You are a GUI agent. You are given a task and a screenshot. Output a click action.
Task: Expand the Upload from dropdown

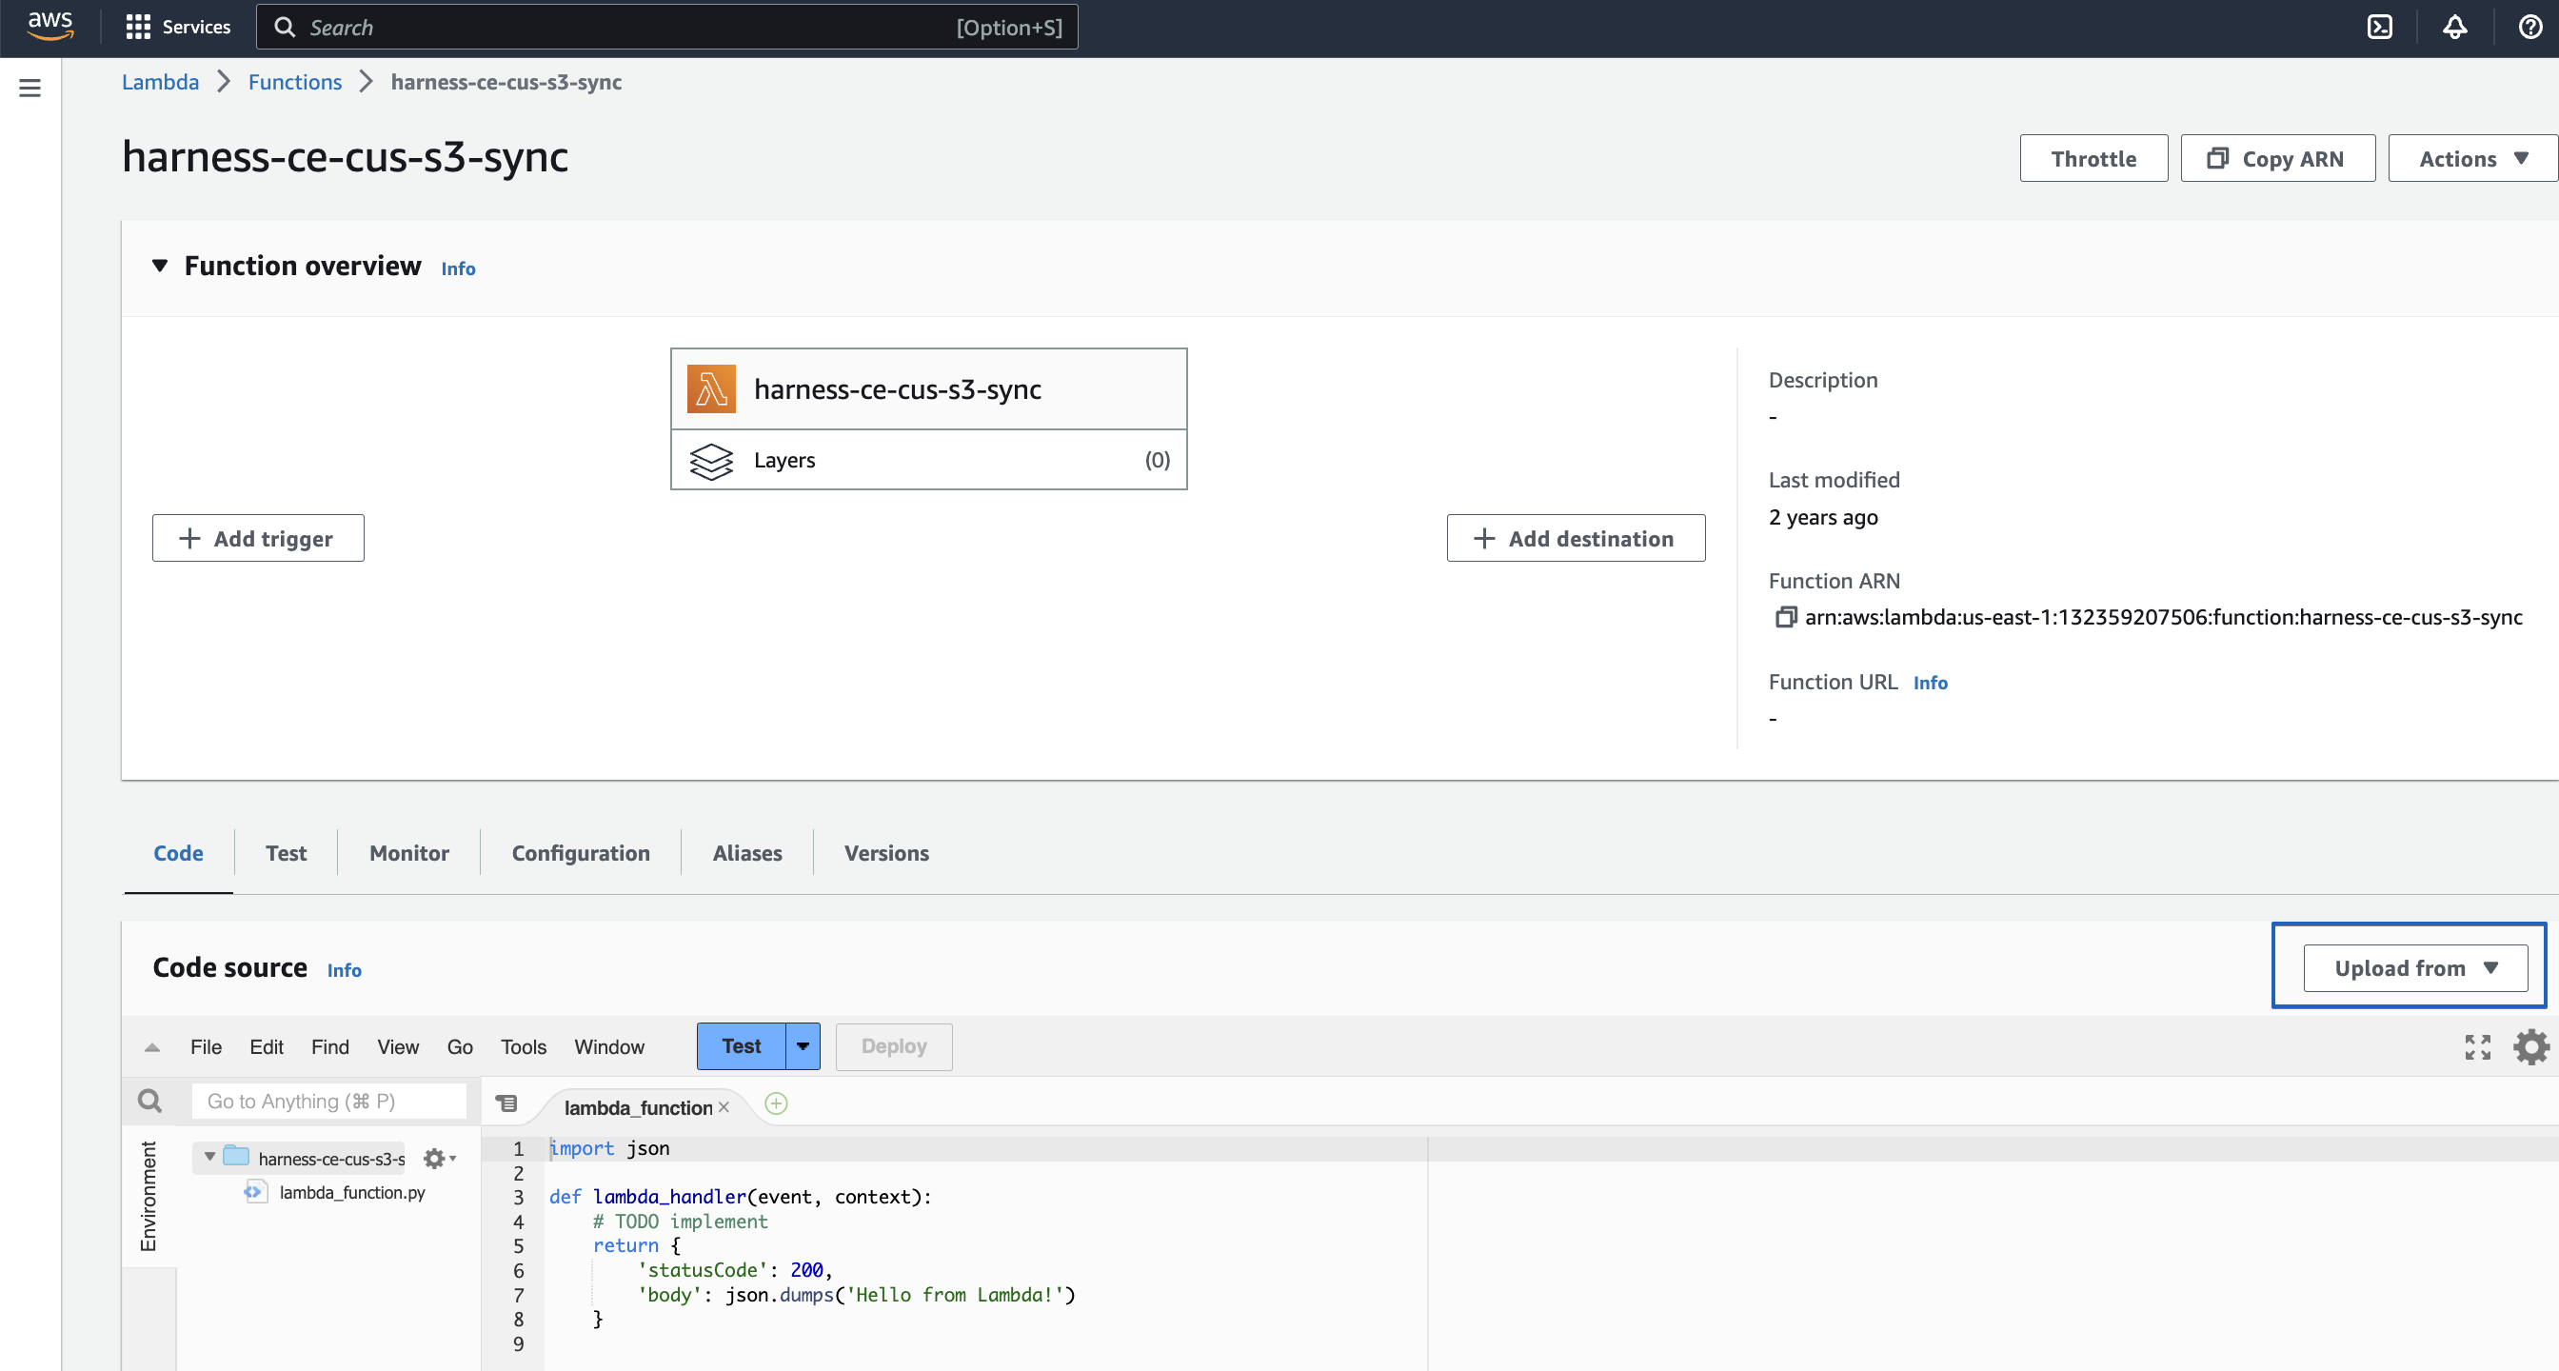2415,967
